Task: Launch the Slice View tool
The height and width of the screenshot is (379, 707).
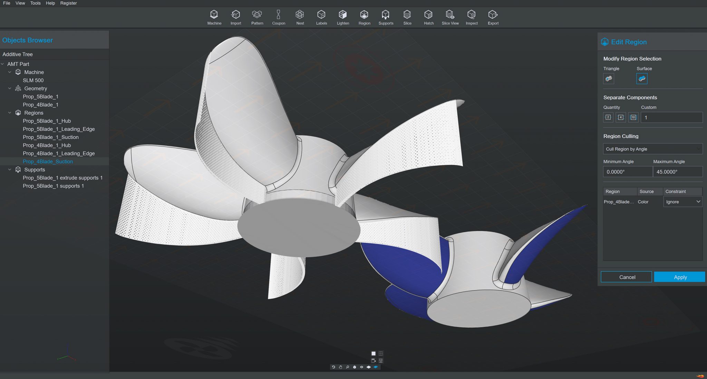Action: coord(450,17)
